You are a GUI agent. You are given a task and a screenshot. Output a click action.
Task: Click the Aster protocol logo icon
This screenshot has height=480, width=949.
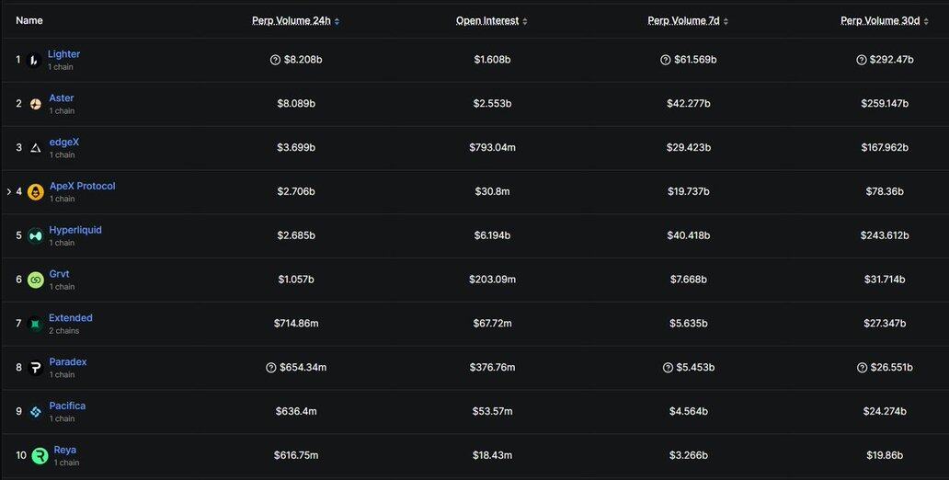35,104
